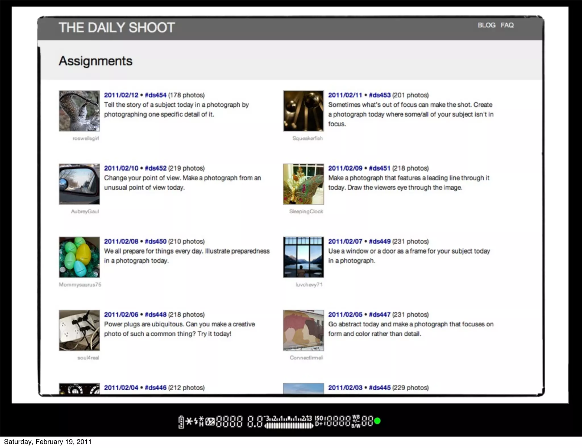
Task: Click the 2011/02/06 date link
Action: [x=121, y=315]
